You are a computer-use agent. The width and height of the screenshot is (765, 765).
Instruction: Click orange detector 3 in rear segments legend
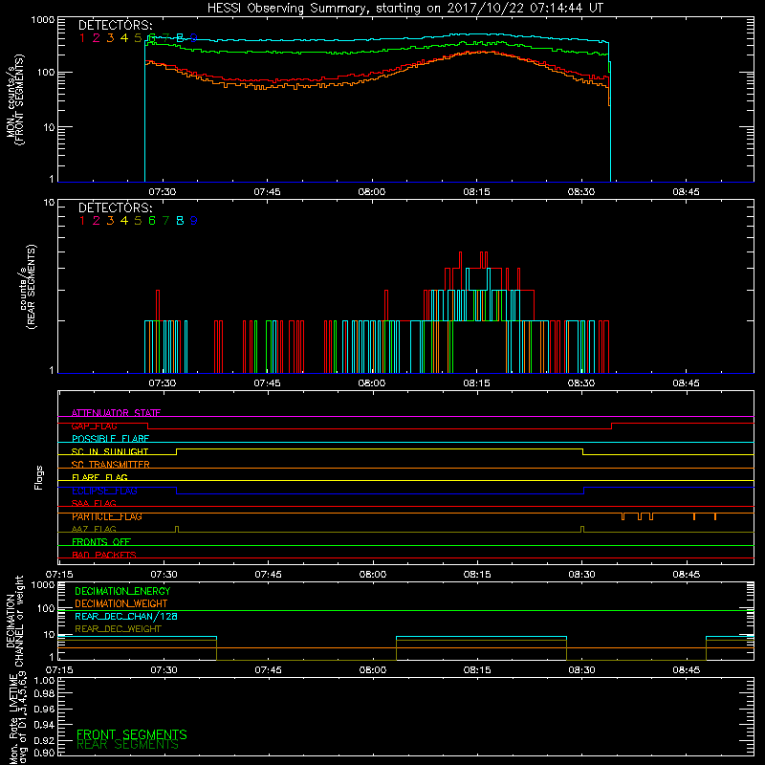[110, 221]
